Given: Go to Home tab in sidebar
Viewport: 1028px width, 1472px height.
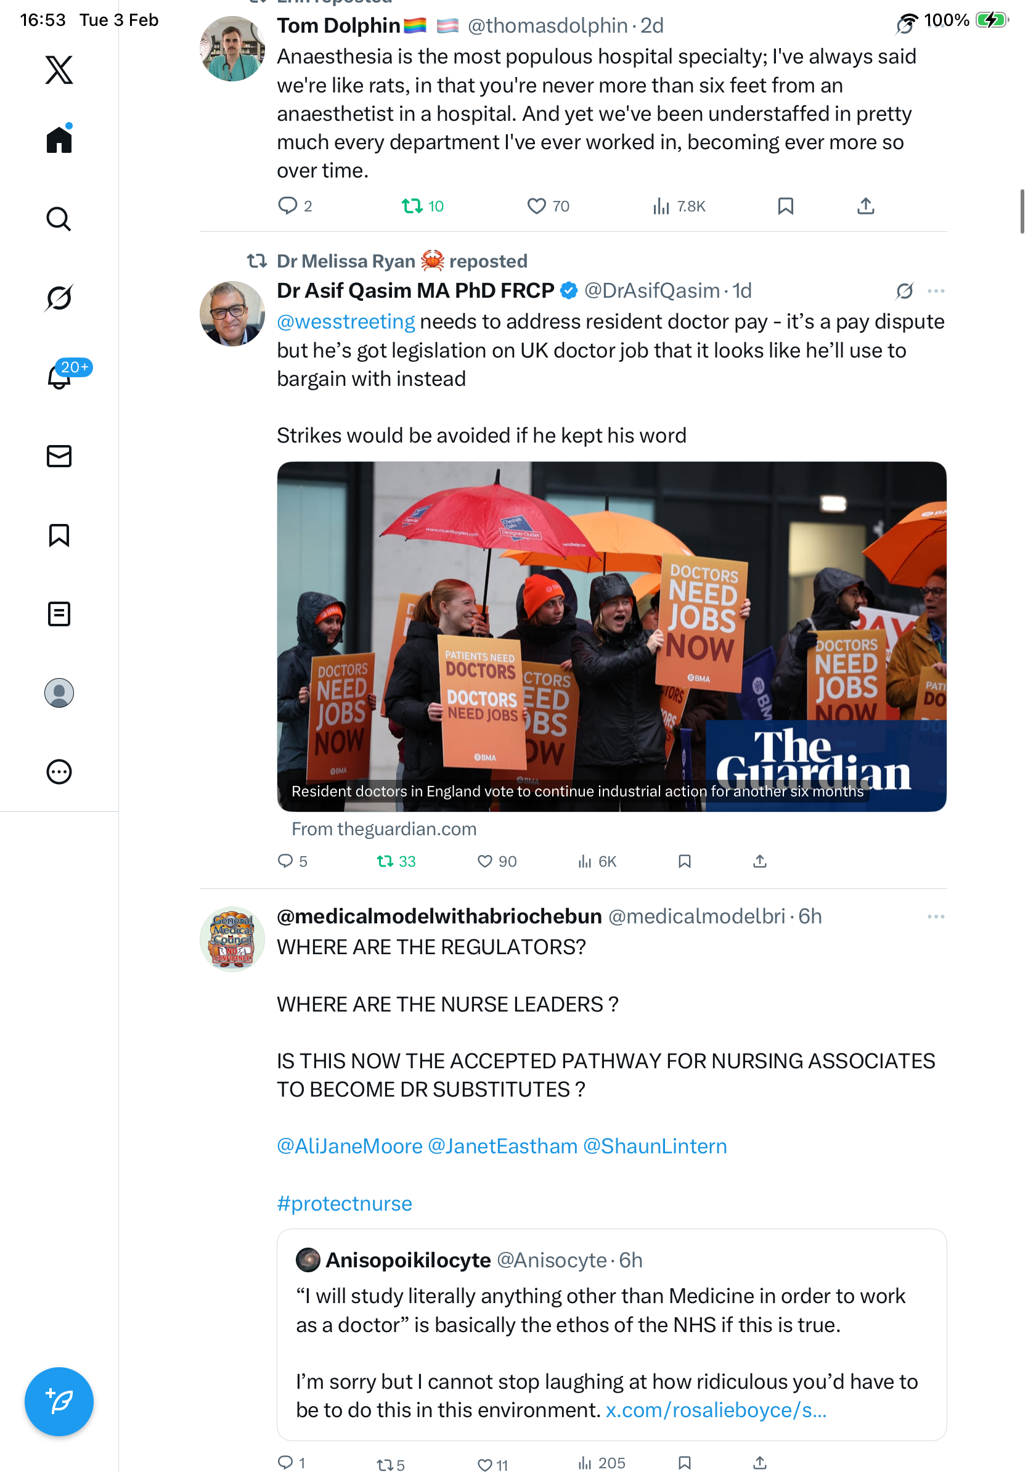Looking at the screenshot, I should 59,139.
